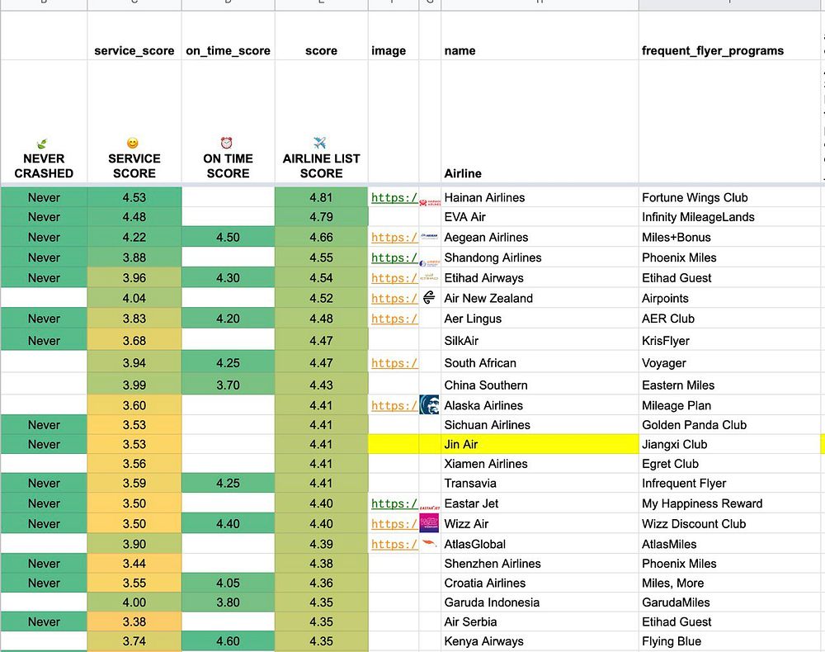This screenshot has width=825, height=652.
Task: Select the service_score header cell
Action: (x=134, y=35)
